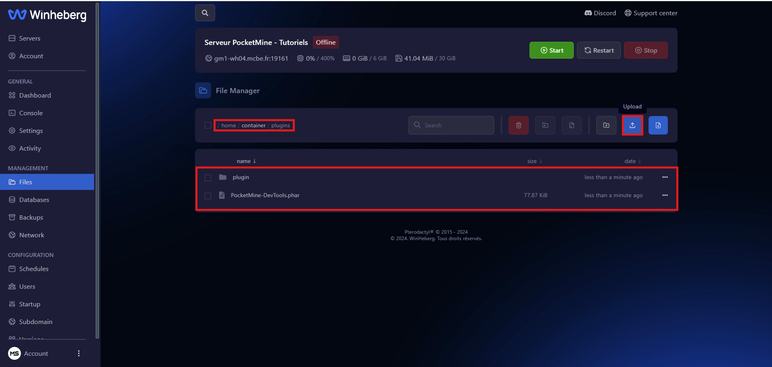Toggle the select-all checkbox beside breadcrumb

coord(208,125)
